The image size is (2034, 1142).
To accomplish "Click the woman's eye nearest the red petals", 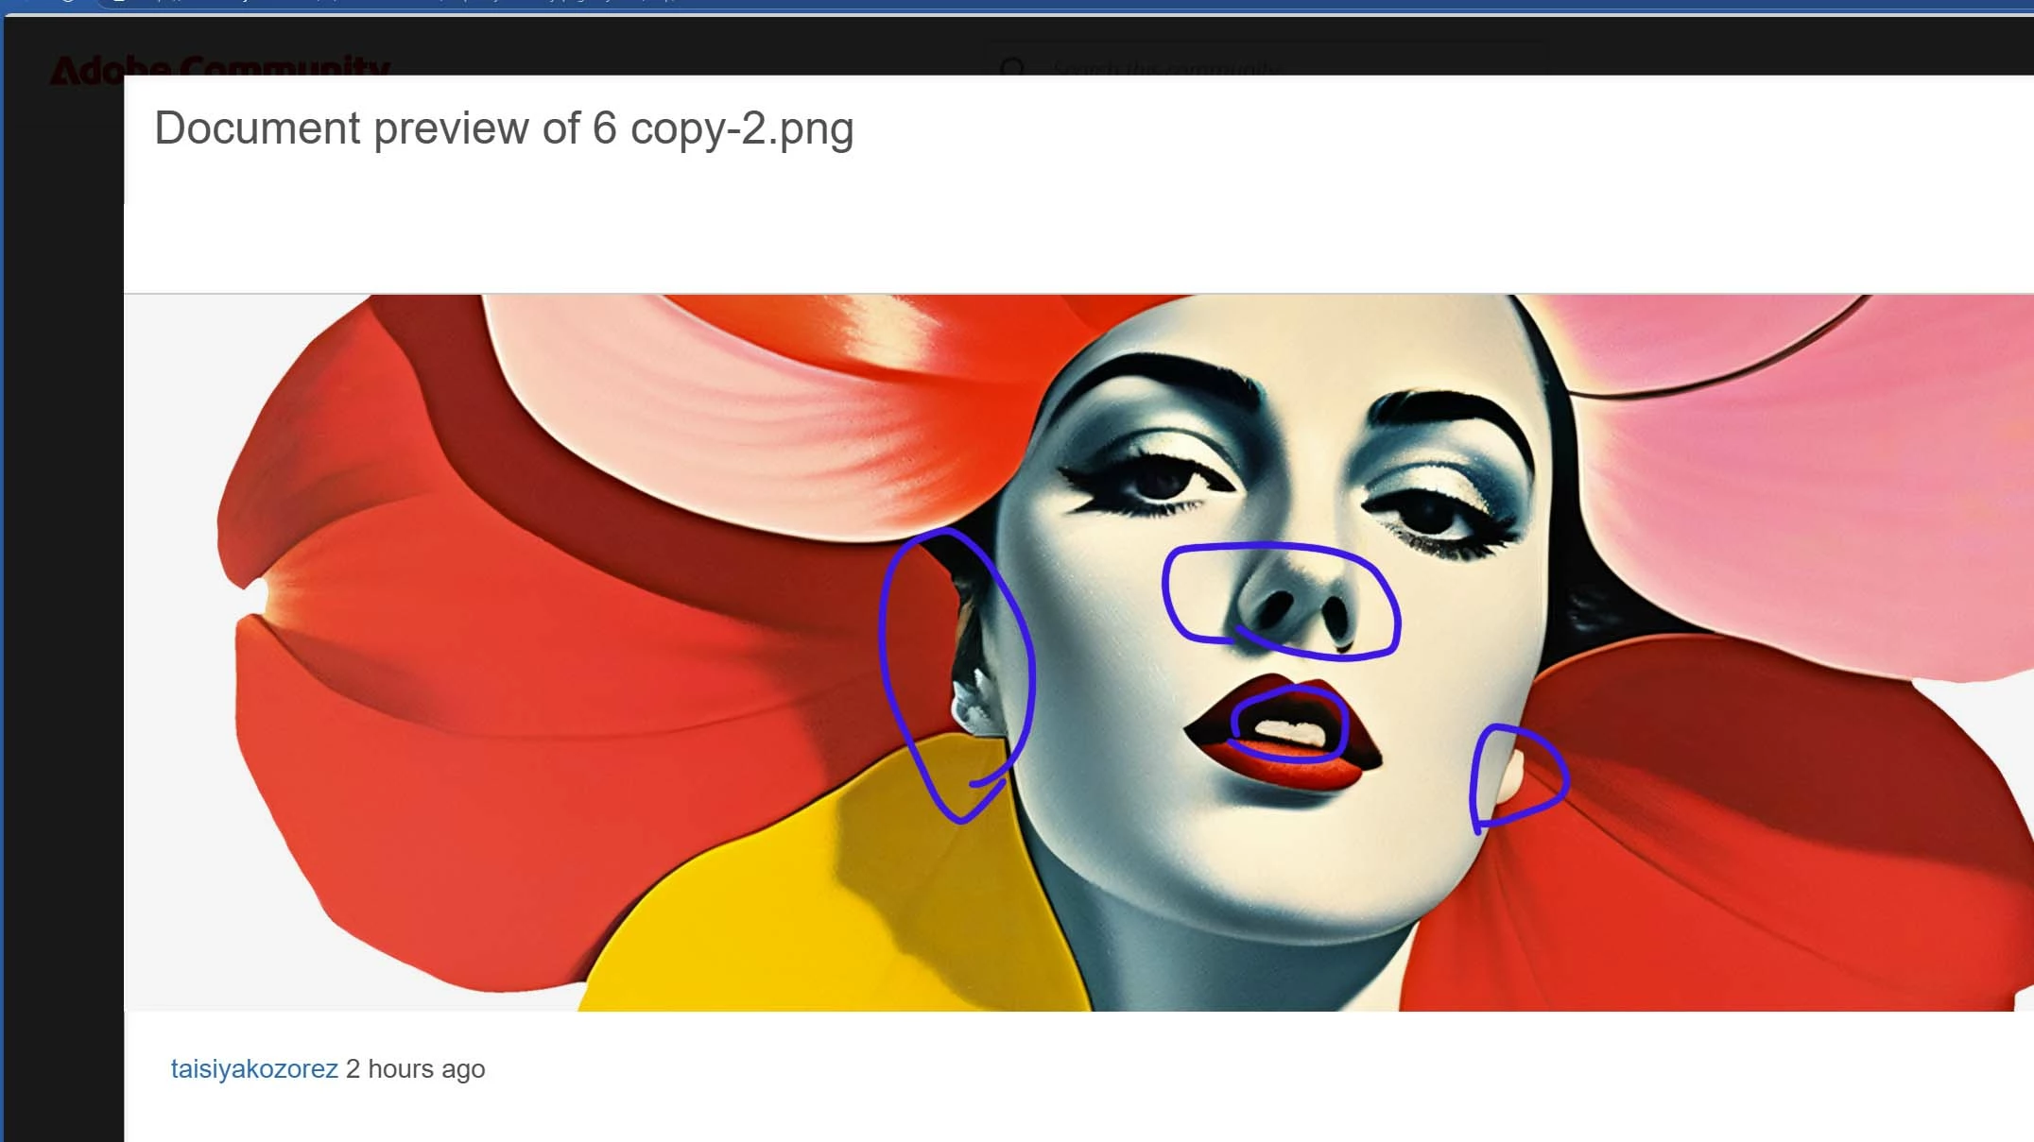I will (x=1161, y=482).
